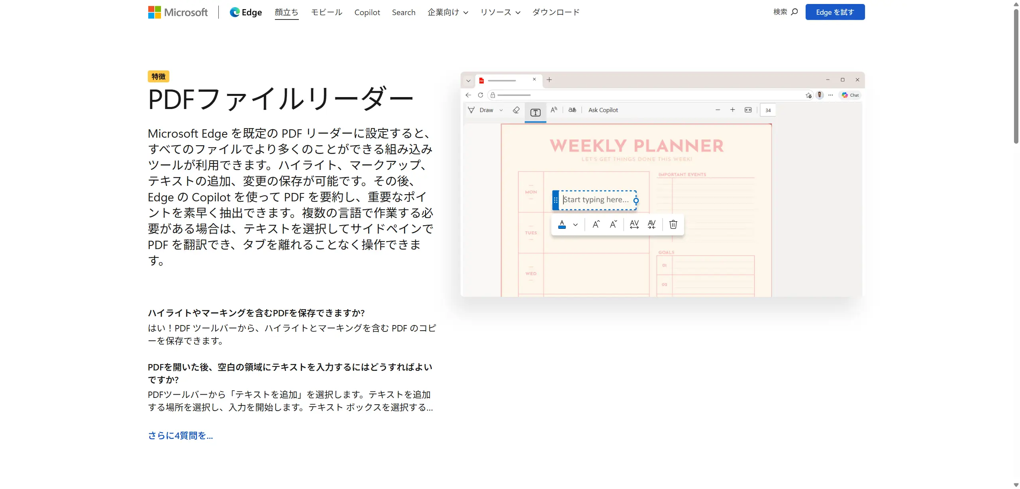Click the Start typing here text box
1020x489 pixels.
596,200
